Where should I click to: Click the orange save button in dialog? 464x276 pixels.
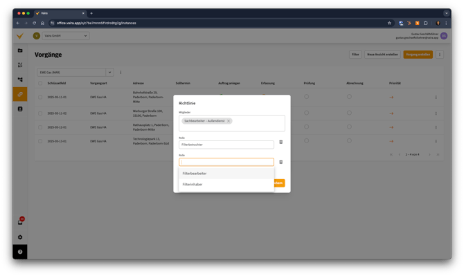(279, 183)
